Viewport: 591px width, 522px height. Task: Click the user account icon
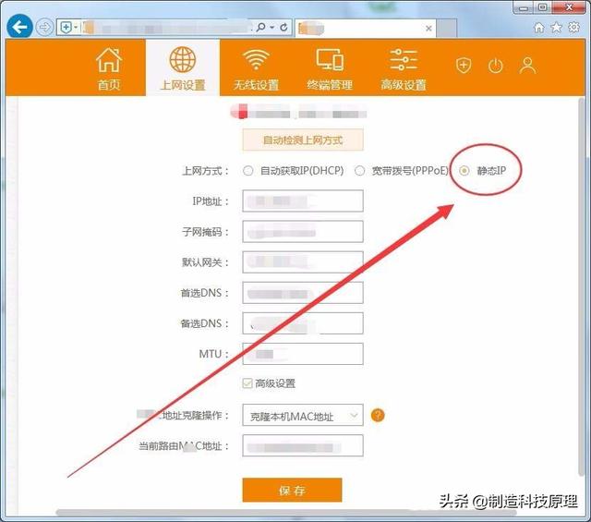coord(527,66)
